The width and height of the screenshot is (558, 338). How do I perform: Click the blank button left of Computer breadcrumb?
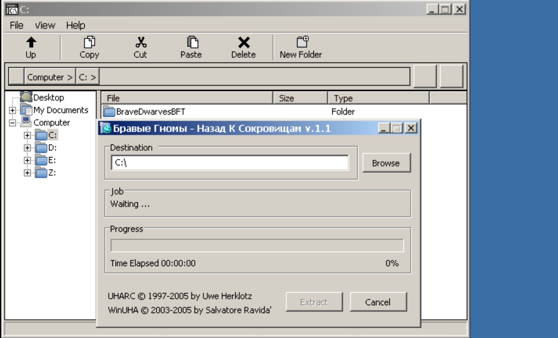pyautogui.click(x=16, y=77)
